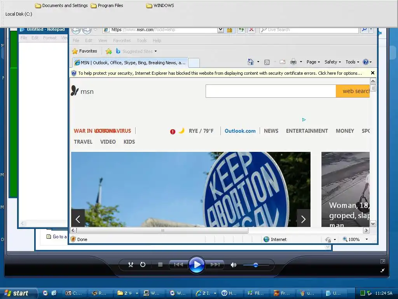The width and height of the screenshot is (398, 299).
Task: Click the ad choices triangle icon
Action: coord(304,120)
